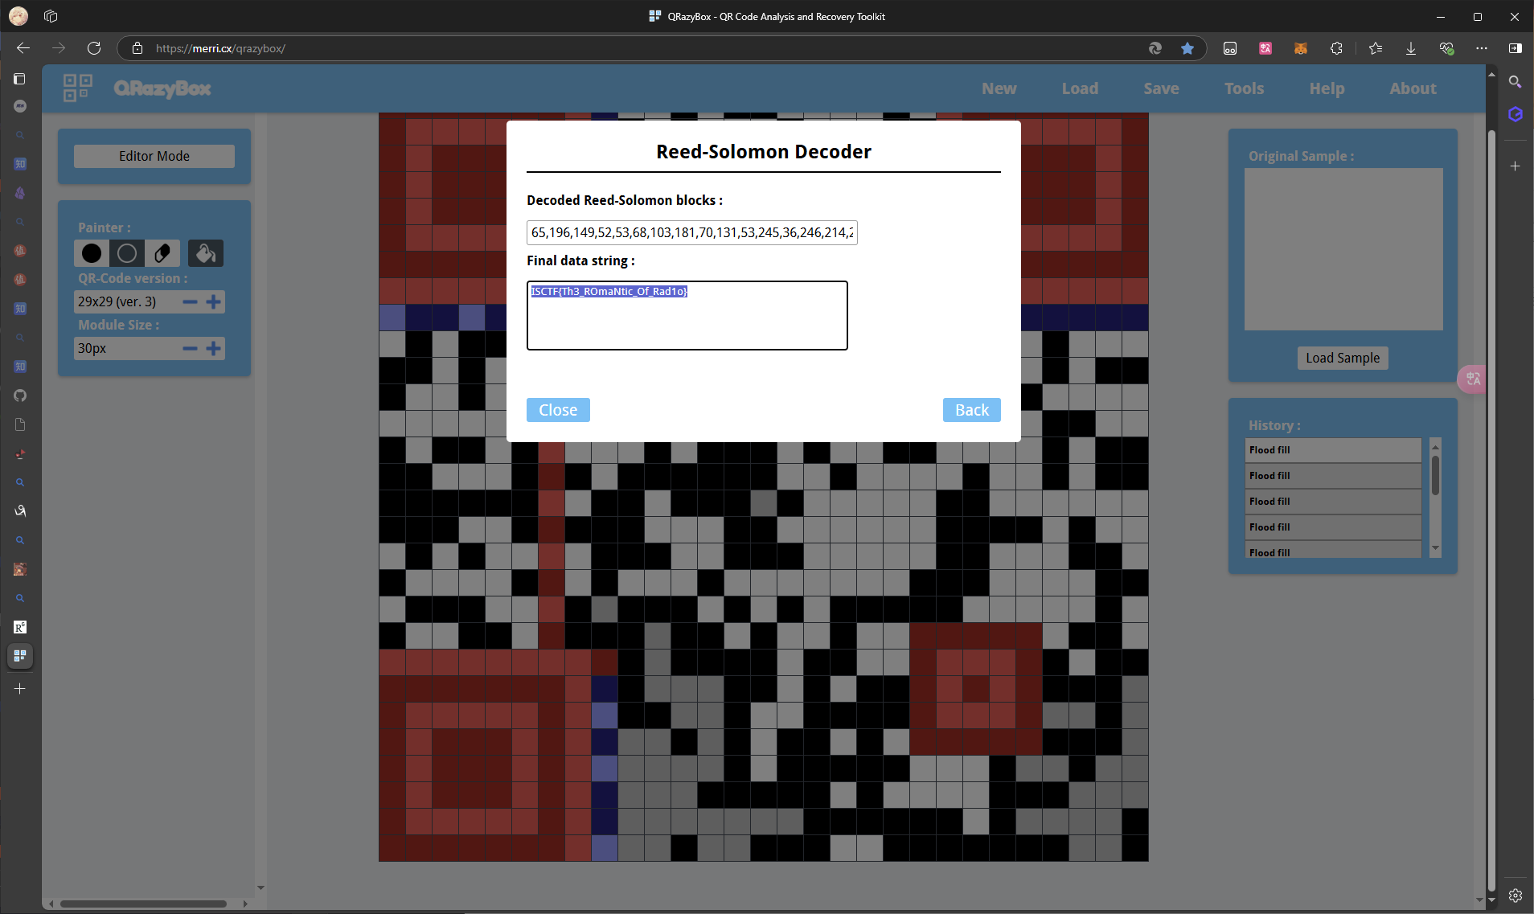1534x914 pixels.
Task: Reload the page with refresh icon
Action: pos(94,48)
